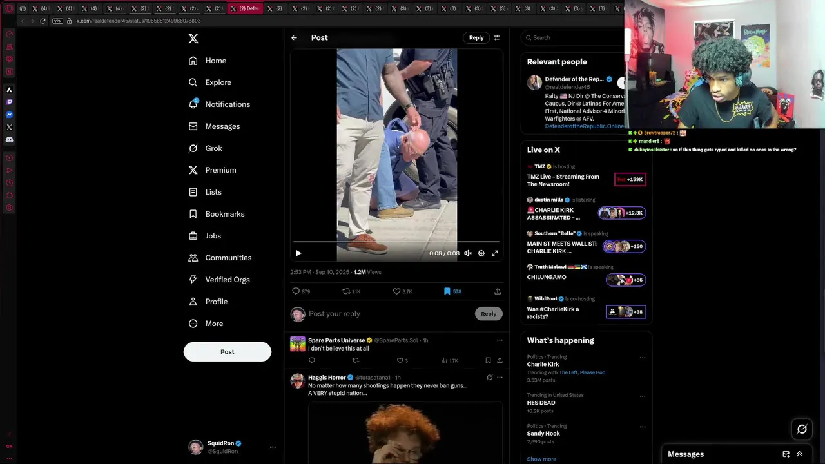825x464 pixels.
Task: Enter video fullscreen mode
Action: pos(495,253)
